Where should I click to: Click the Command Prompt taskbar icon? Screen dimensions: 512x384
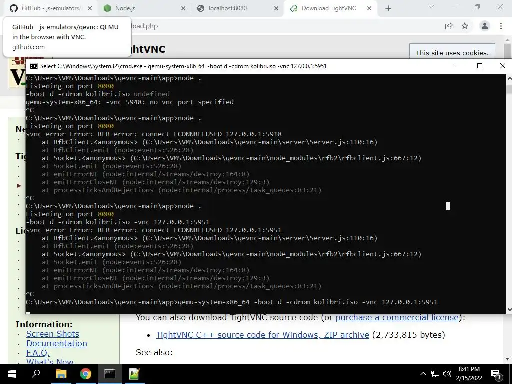click(110, 374)
